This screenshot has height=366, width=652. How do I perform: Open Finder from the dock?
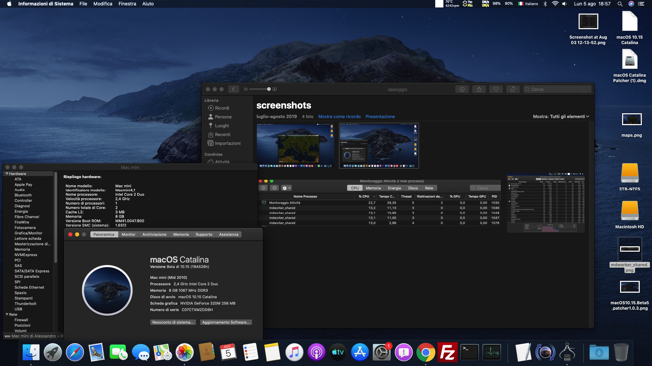[31, 352]
